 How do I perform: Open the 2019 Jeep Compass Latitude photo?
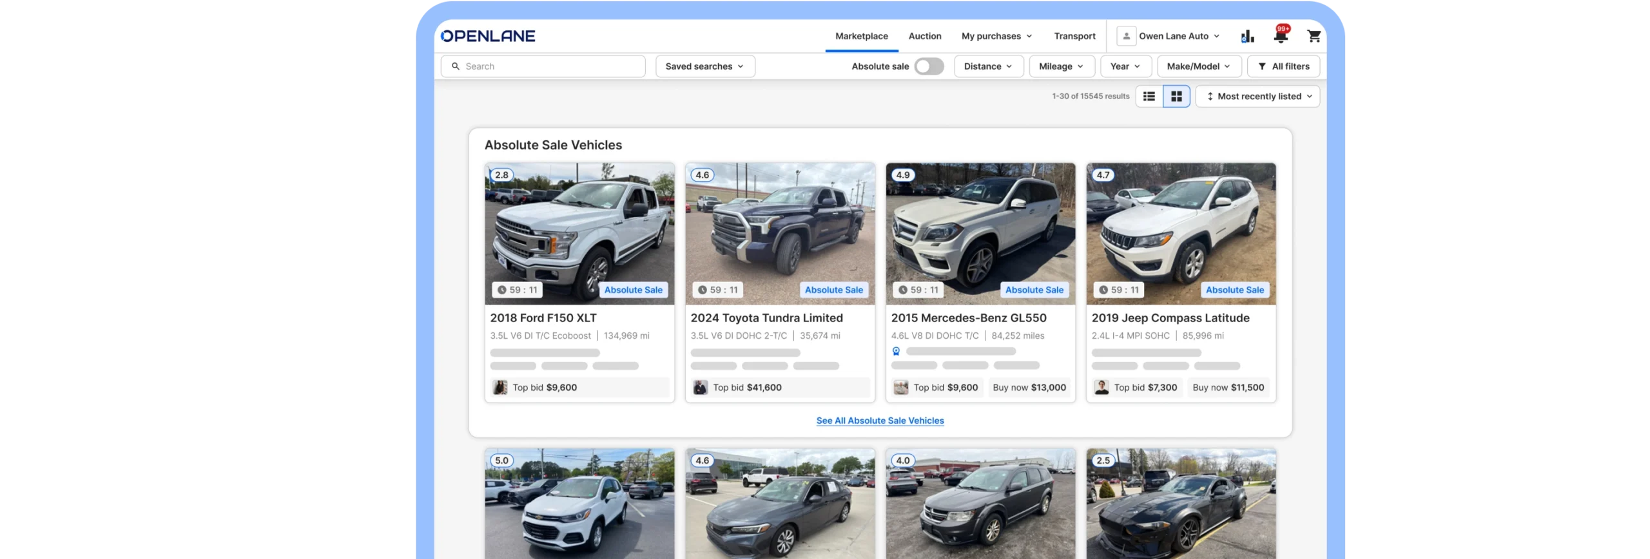(x=1181, y=233)
